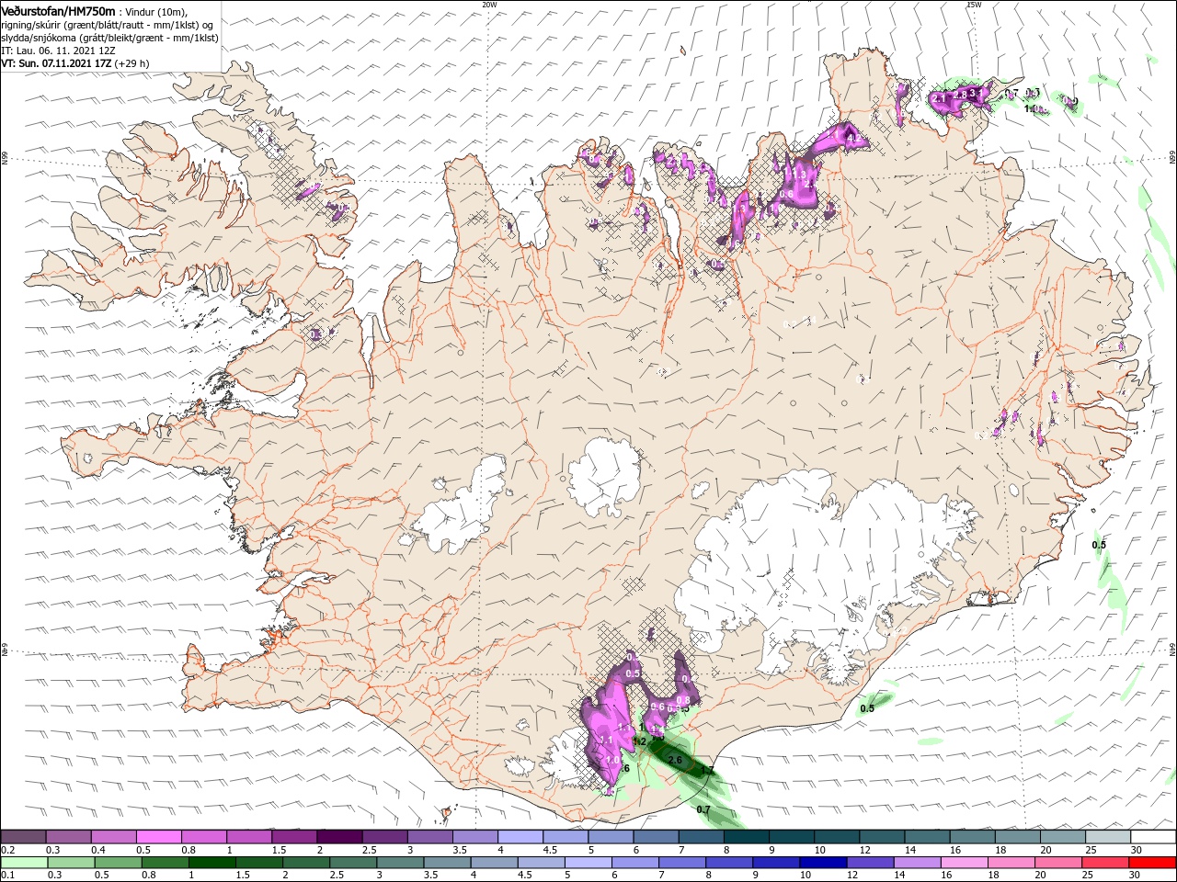Click the 0.2 label starting the snow legend
This screenshot has width=1177, height=882.
coord(8,850)
